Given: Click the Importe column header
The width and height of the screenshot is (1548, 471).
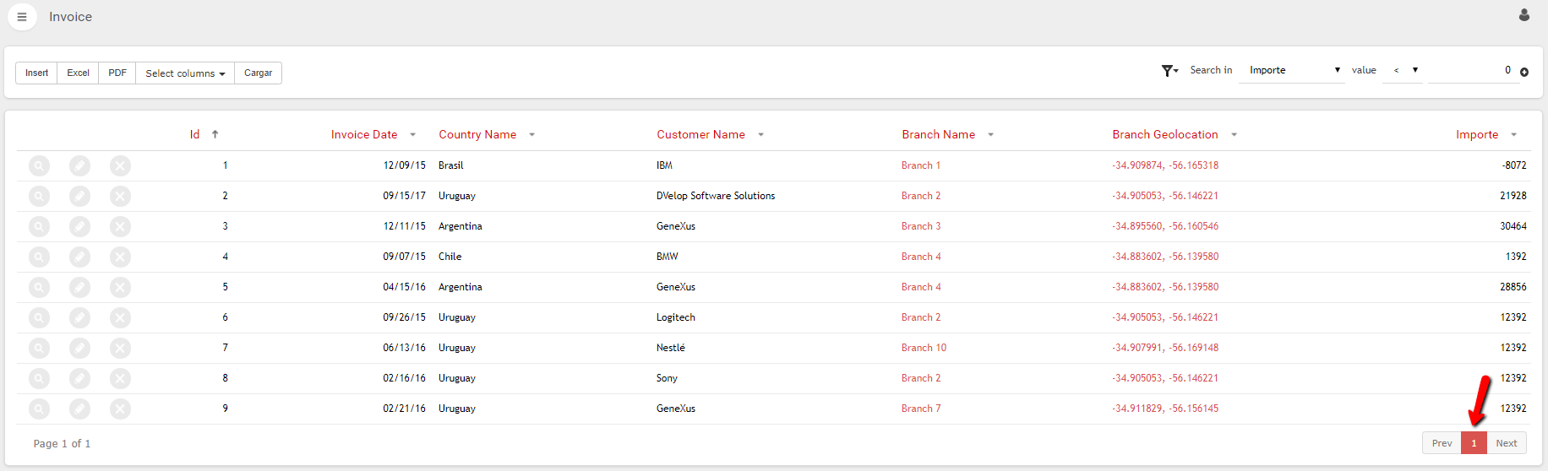Looking at the screenshot, I should click(1477, 135).
